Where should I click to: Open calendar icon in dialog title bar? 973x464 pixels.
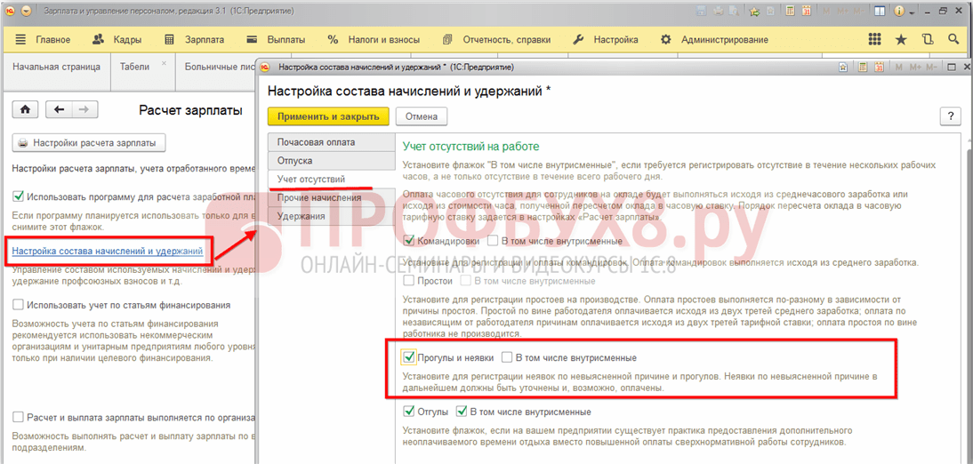coord(879,67)
